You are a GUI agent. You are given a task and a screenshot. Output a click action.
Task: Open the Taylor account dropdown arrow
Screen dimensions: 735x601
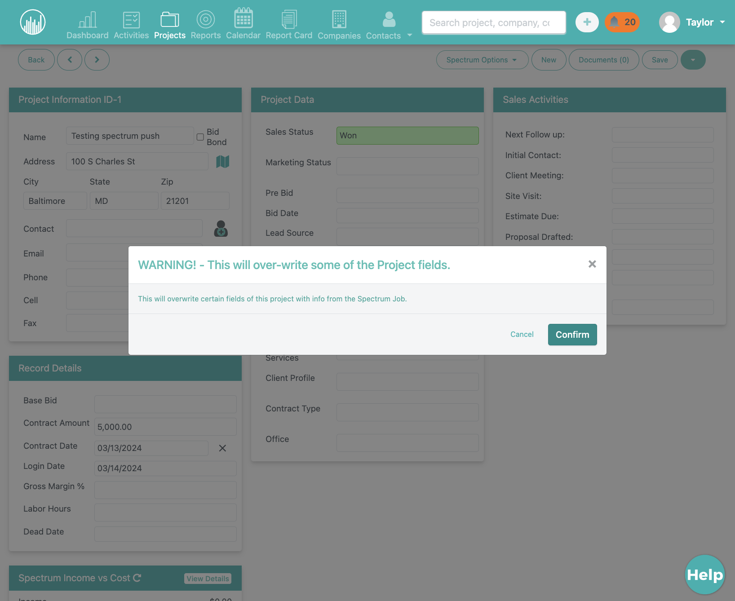pos(722,22)
